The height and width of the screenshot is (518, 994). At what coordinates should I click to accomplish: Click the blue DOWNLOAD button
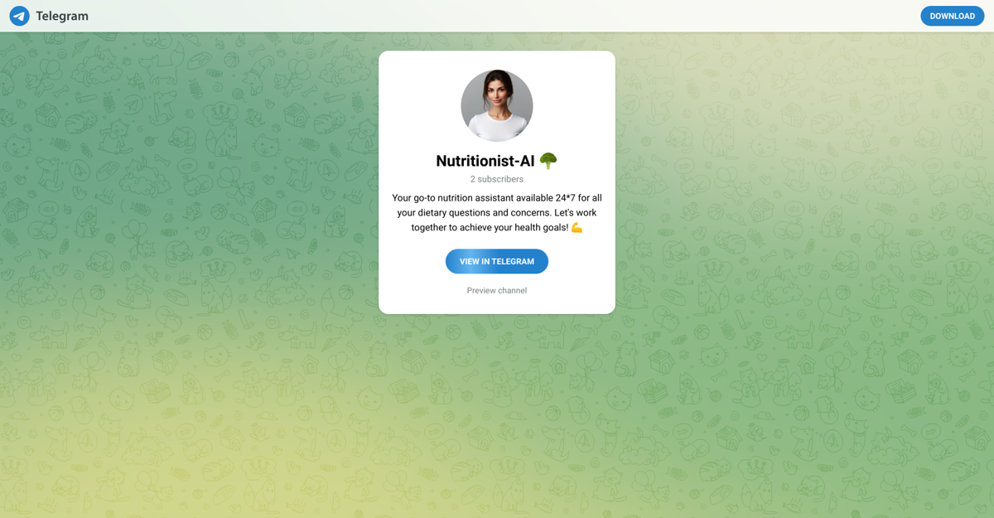(x=952, y=16)
